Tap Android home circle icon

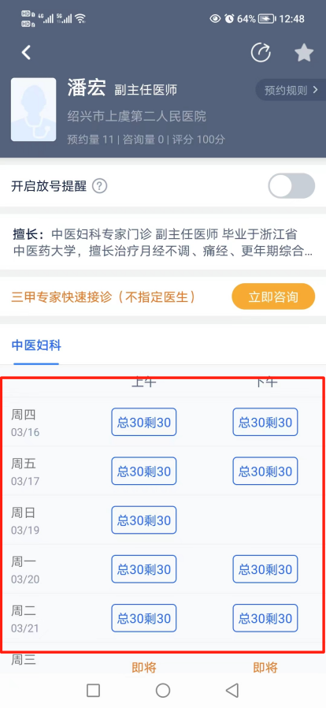coord(163,690)
